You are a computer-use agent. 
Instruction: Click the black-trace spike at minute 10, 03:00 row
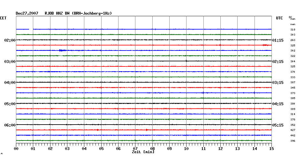point(187,61)
